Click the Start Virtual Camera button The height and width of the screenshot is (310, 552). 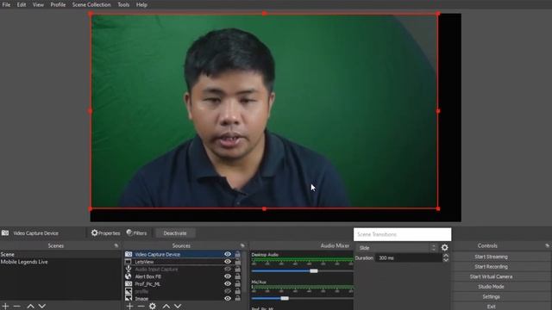point(491,276)
